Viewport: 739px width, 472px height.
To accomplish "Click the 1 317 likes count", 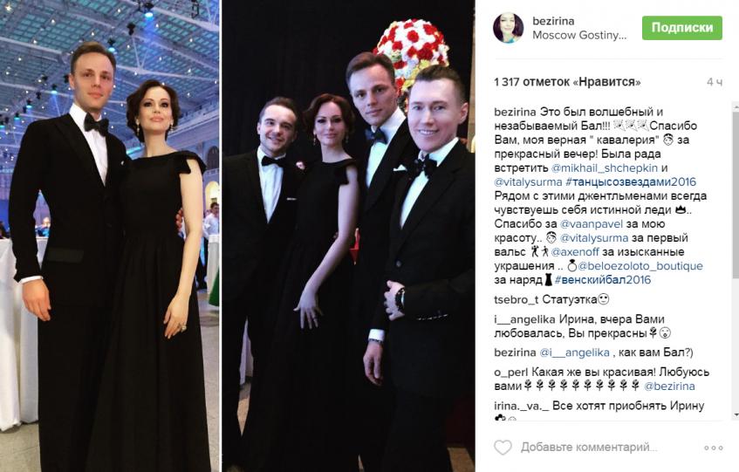I will pos(567,82).
